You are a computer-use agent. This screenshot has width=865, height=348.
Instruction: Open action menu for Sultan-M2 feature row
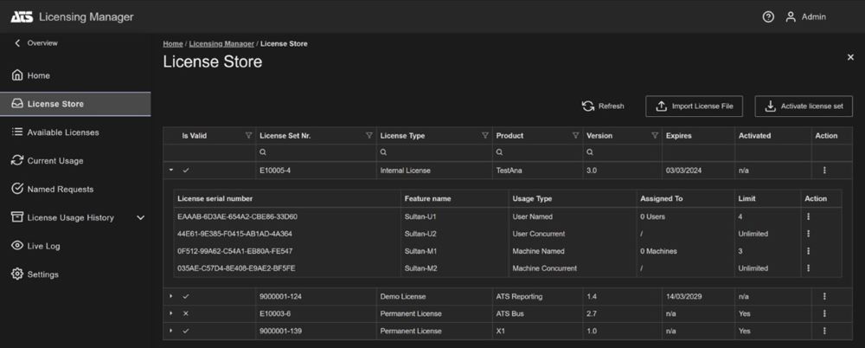[808, 267]
